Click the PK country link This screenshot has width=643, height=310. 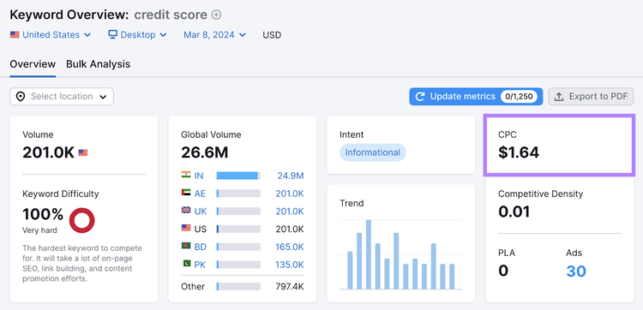200,265
